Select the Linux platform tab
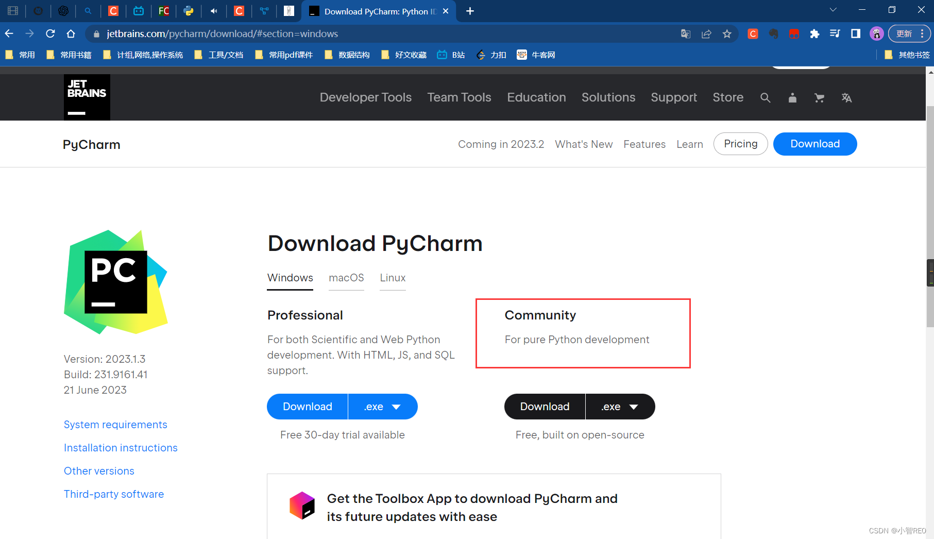Viewport: 934px width, 539px height. (393, 278)
